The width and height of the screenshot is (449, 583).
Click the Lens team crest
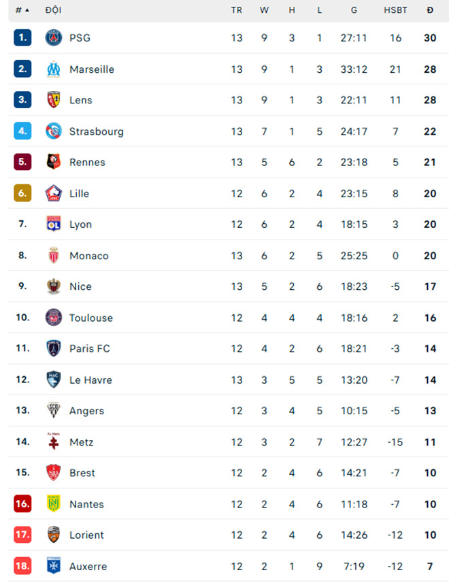pos(53,100)
